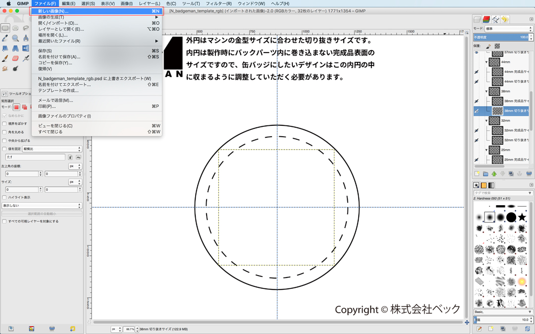This screenshot has width=535, height=334.
Task: Collapse the 44mm layer group
Action: (x=486, y=62)
